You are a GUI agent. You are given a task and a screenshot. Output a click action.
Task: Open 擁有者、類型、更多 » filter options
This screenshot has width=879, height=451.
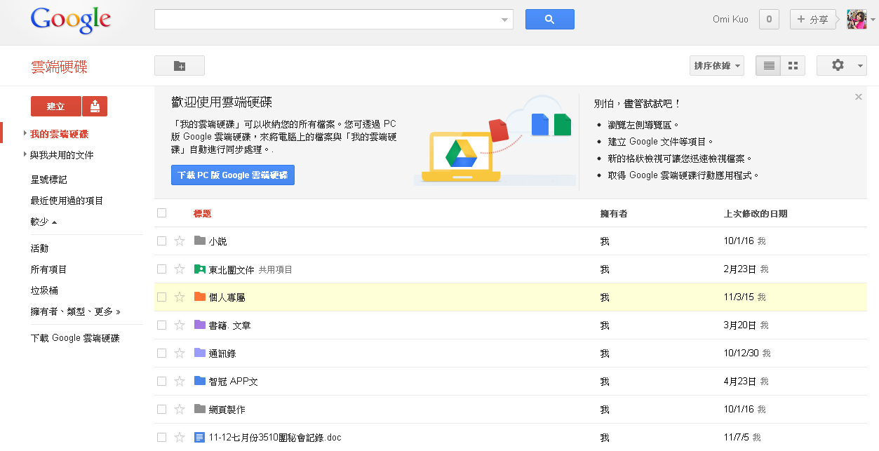coord(76,311)
